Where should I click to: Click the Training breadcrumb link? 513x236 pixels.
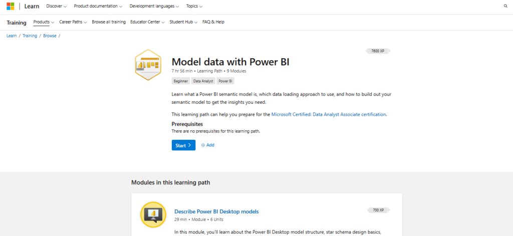pyautogui.click(x=30, y=36)
